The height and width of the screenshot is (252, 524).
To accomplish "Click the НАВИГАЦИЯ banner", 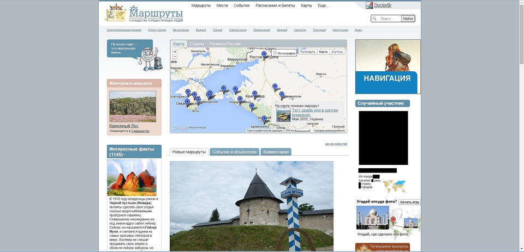I will coord(388,66).
